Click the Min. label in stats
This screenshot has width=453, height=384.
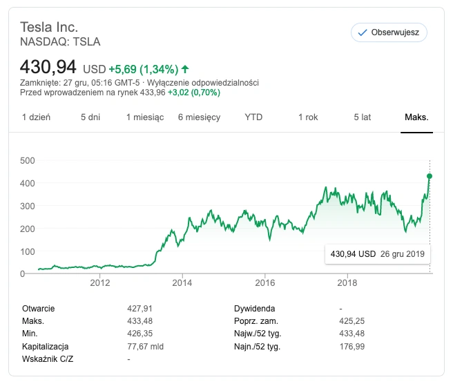(x=30, y=334)
